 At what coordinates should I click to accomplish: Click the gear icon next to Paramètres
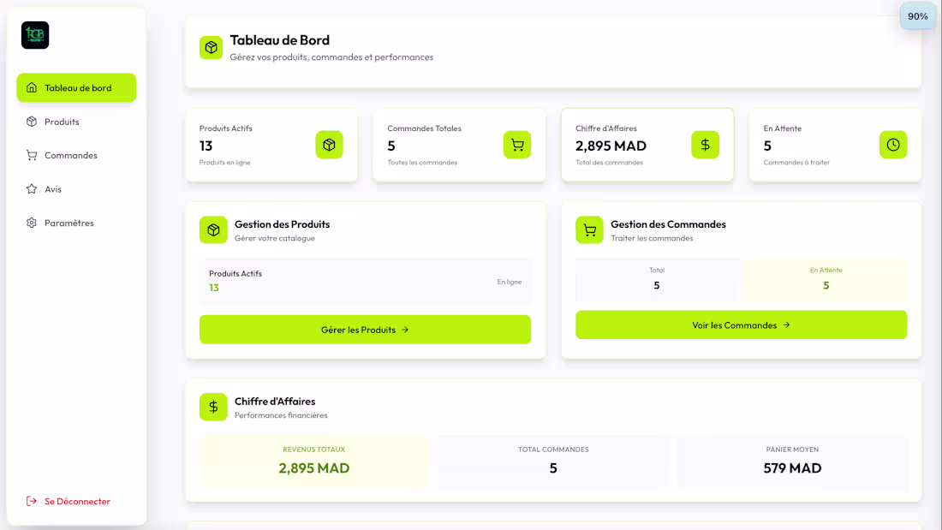(x=33, y=223)
